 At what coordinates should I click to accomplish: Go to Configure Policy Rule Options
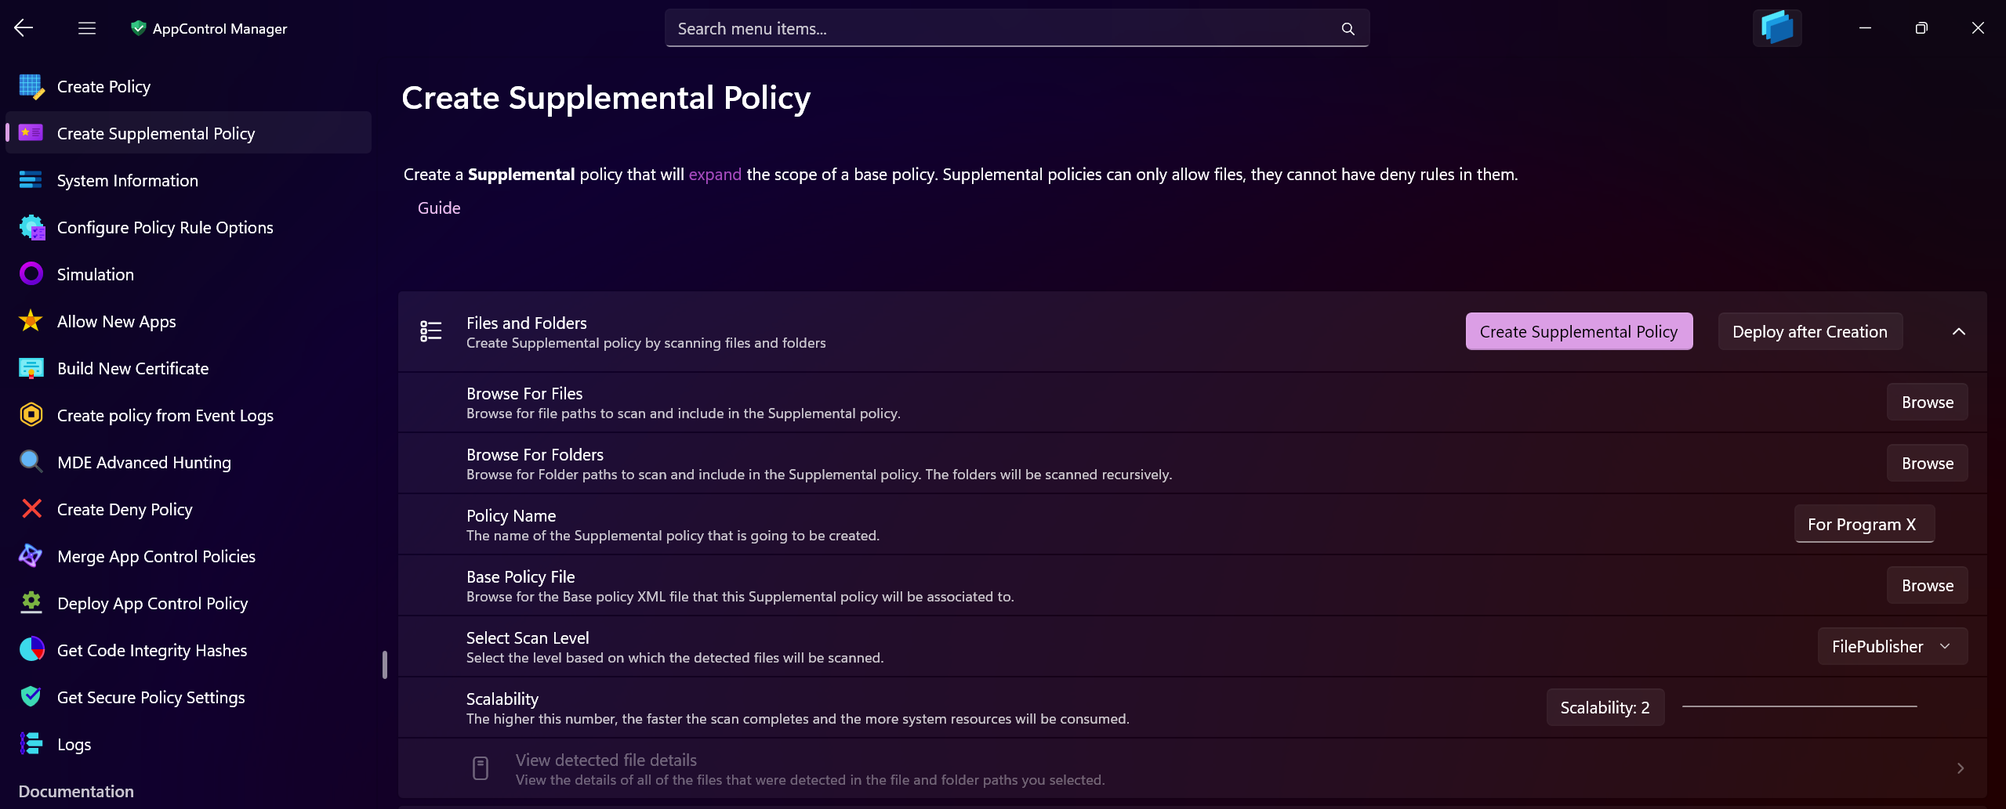(x=188, y=227)
